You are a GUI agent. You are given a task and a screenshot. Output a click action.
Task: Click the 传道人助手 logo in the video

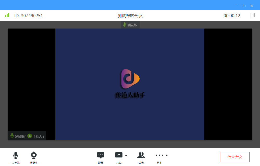pyautogui.click(x=130, y=84)
